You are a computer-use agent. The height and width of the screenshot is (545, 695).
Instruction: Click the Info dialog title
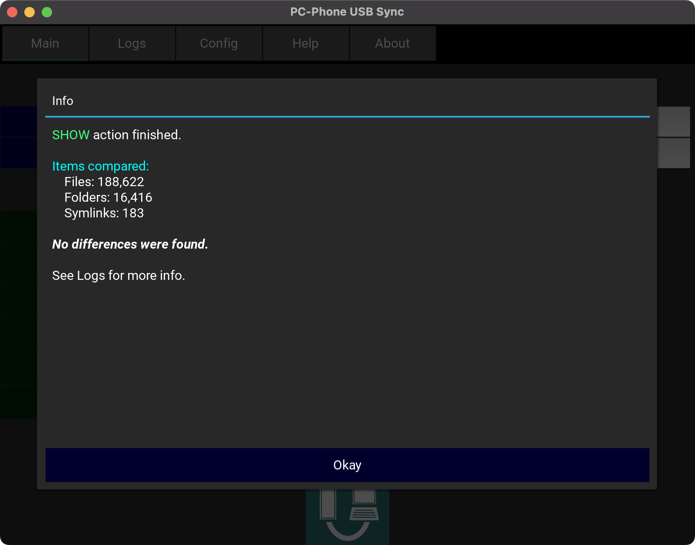63,101
